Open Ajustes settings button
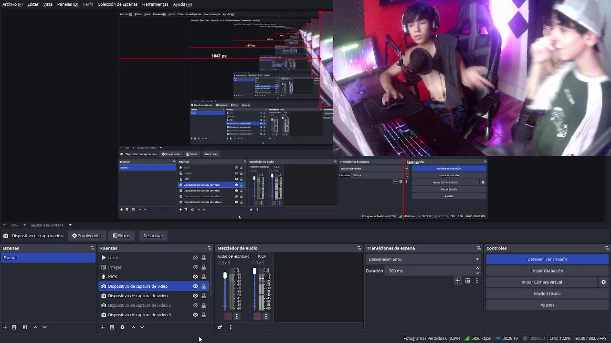Viewport: 611px width, 343px height. click(547, 305)
